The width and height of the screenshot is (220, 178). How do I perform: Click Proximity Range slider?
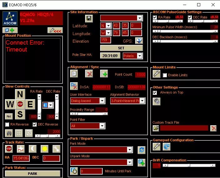(x=89, y=114)
